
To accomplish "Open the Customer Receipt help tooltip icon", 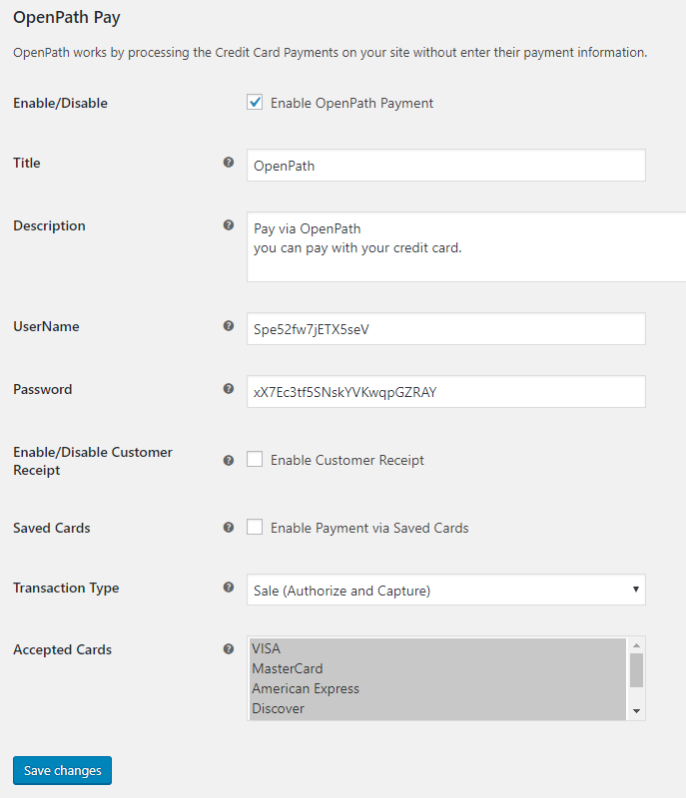I will [229, 461].
